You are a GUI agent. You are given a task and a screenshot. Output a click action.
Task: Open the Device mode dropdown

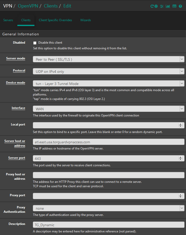[x=109, y=83]
